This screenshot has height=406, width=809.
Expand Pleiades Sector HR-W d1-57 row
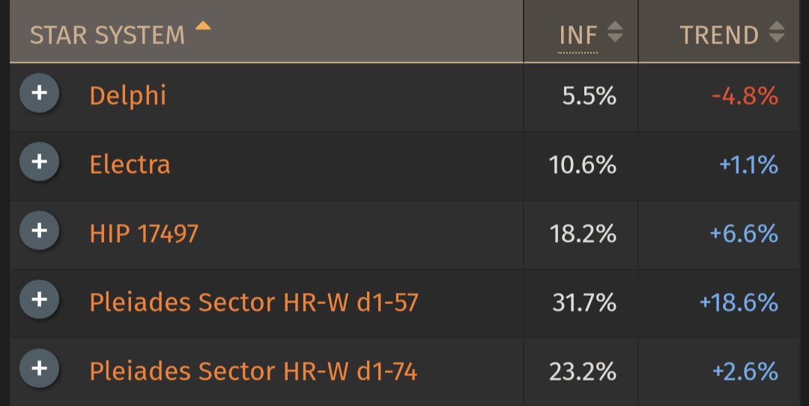tap(39, 299)
